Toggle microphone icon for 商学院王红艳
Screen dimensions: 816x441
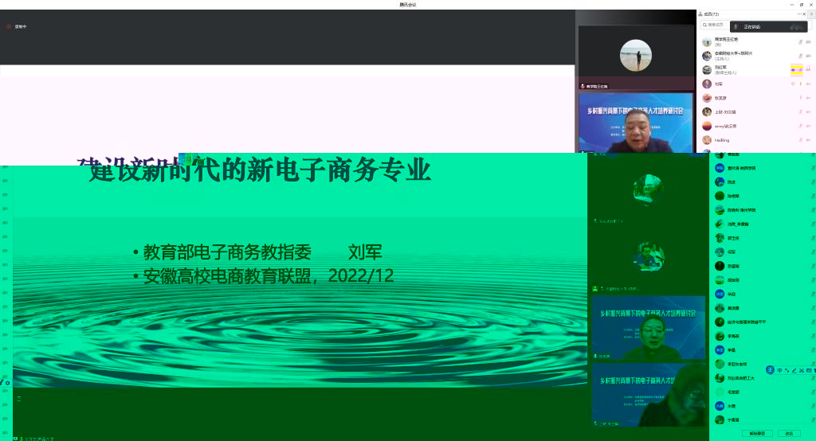[x=800, y=41]
